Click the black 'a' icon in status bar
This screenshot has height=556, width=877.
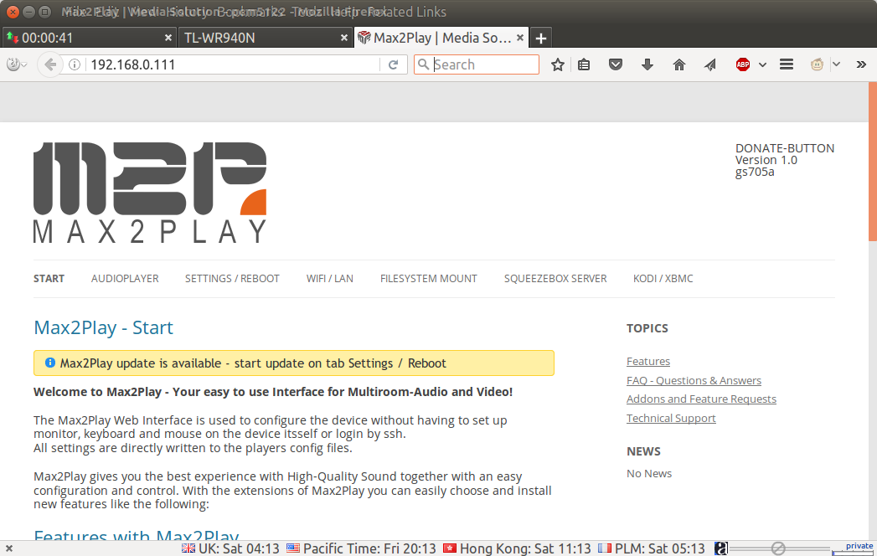[x=721, y=548]
